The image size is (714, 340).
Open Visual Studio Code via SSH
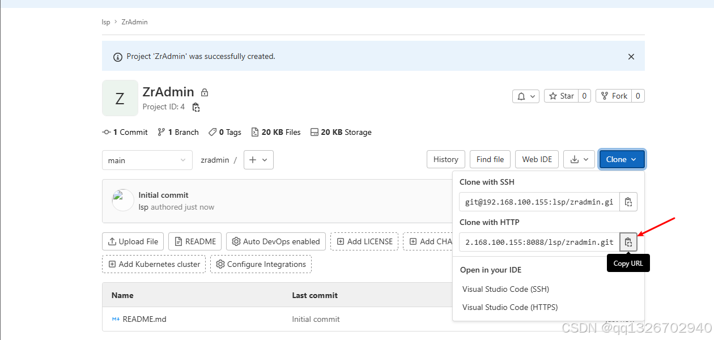click(505, 289)
